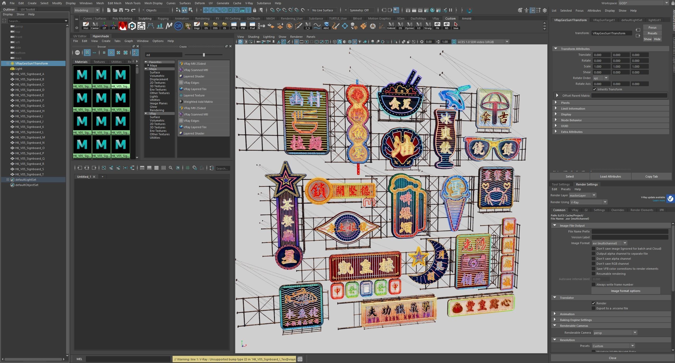Adjust the Hypershade Create panel slider
675x363 pixels.
[204, 55]
